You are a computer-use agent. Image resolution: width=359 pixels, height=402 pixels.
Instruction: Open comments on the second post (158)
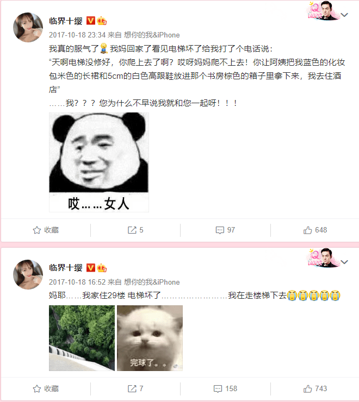pyautogui.click(x=225, y=388)
